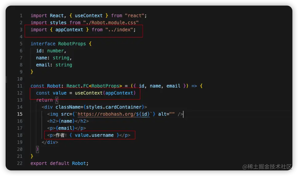Click the '{email}' paragraph on line 17
Viewport: 298px width, 176px height.
66,128
